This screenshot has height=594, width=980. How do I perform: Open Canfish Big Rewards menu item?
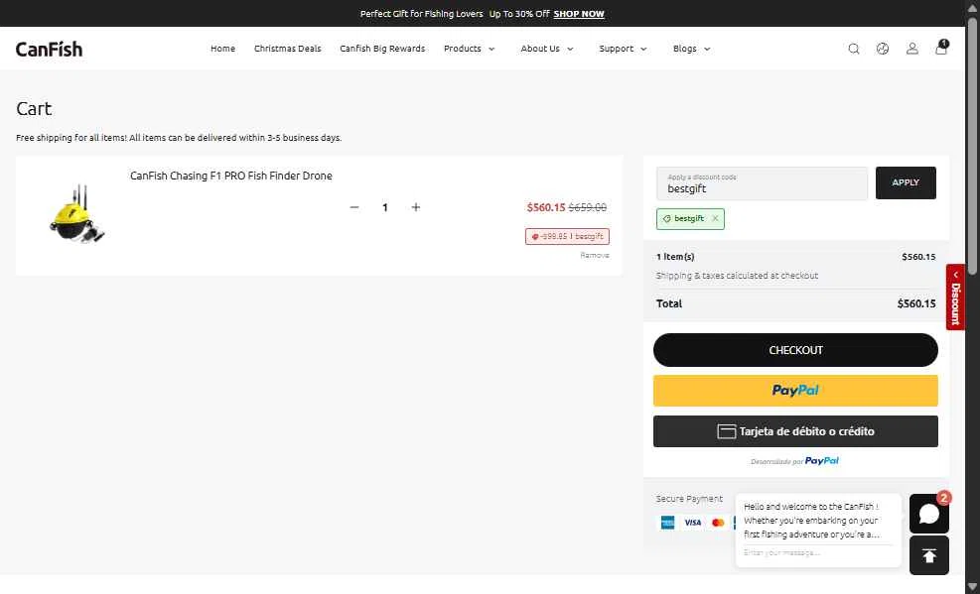(382, 49)
